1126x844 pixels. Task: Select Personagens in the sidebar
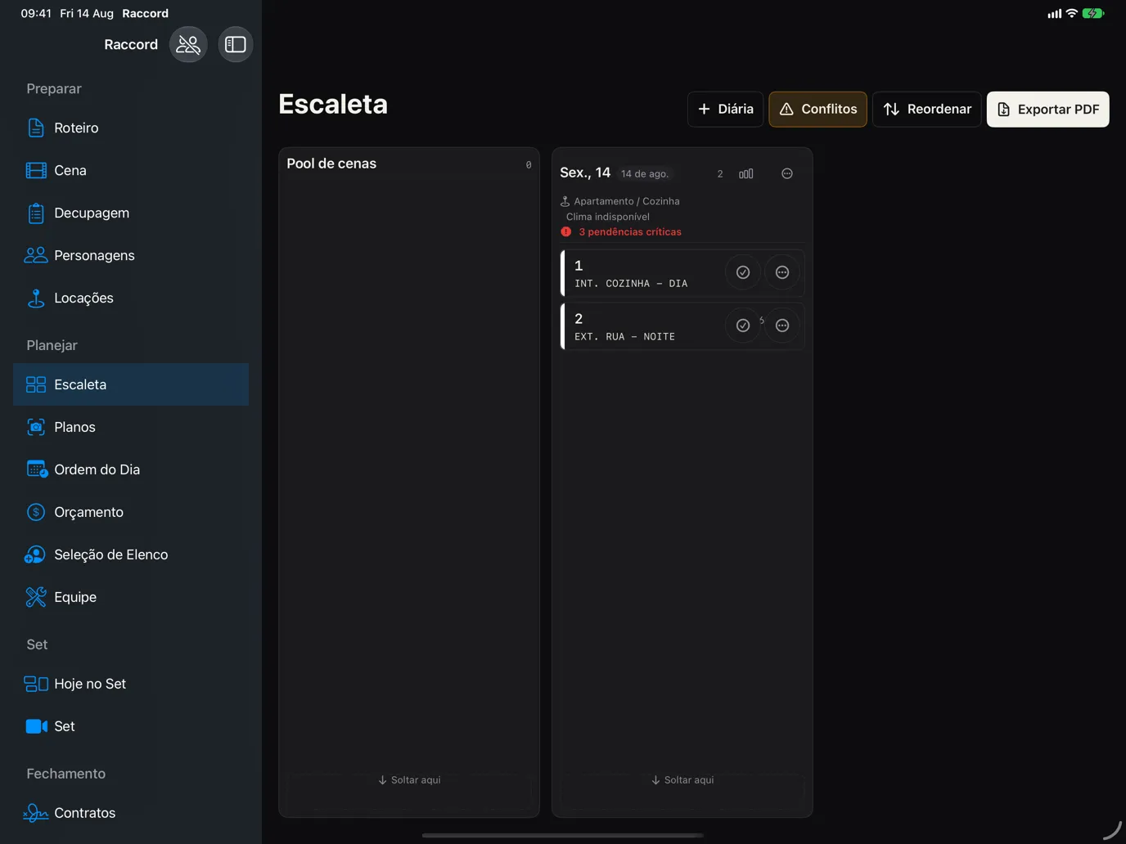[131, 255]
